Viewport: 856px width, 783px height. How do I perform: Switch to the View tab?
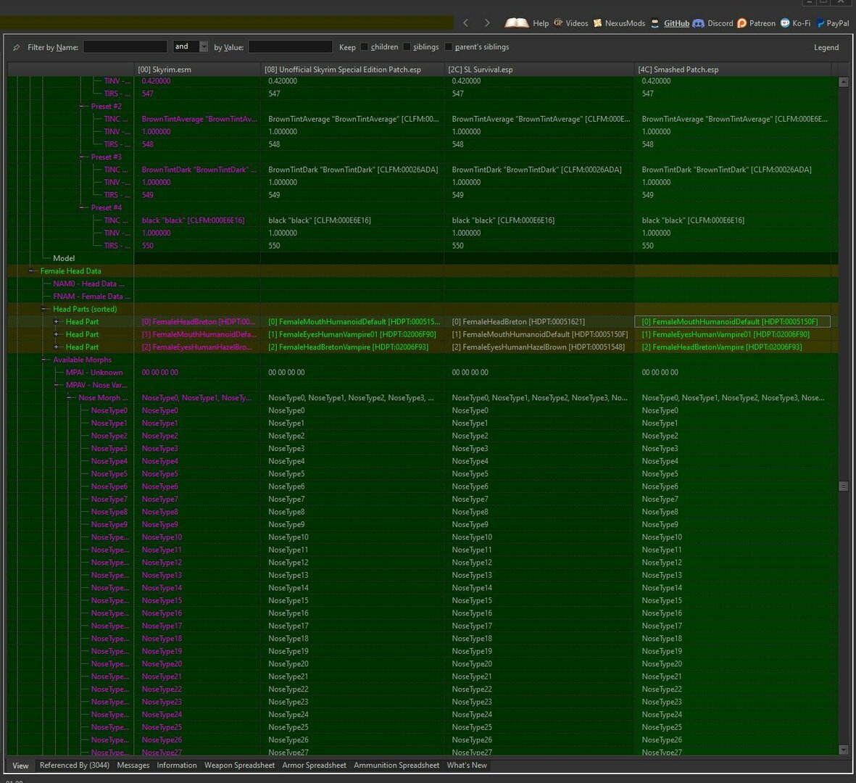point(20,766)
